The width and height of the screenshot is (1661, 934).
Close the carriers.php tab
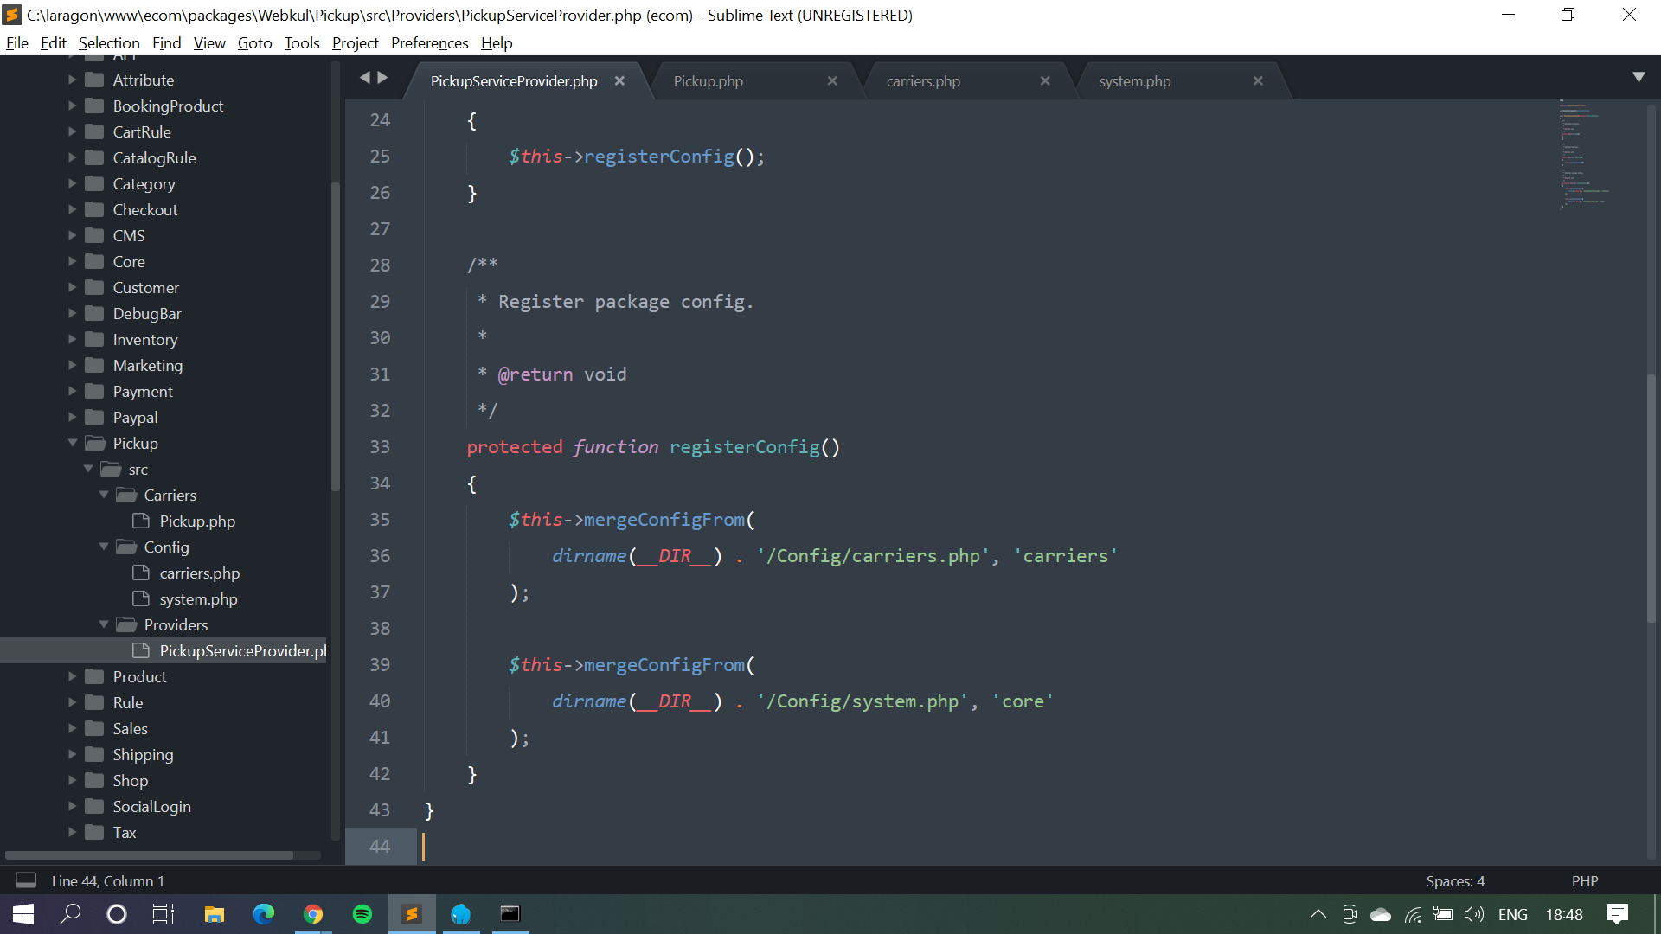coord(1045,80)
